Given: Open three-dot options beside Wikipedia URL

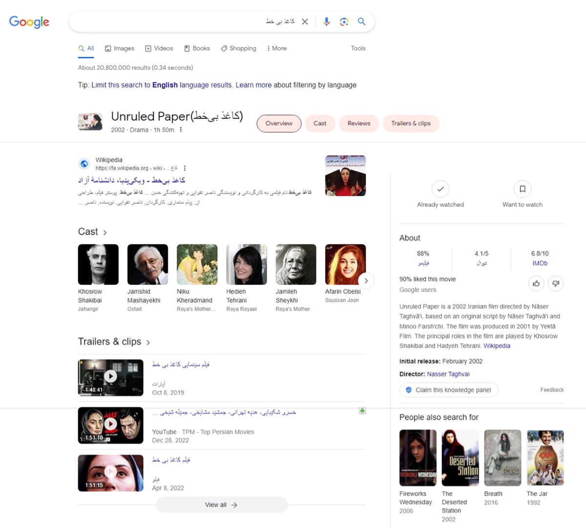Looking at the screenshot, I should coord(185,168).
